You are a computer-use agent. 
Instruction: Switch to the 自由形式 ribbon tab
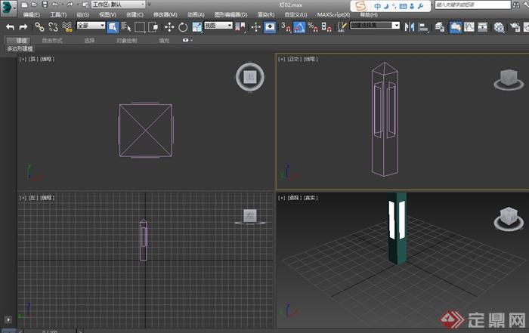tap(52, 41)
